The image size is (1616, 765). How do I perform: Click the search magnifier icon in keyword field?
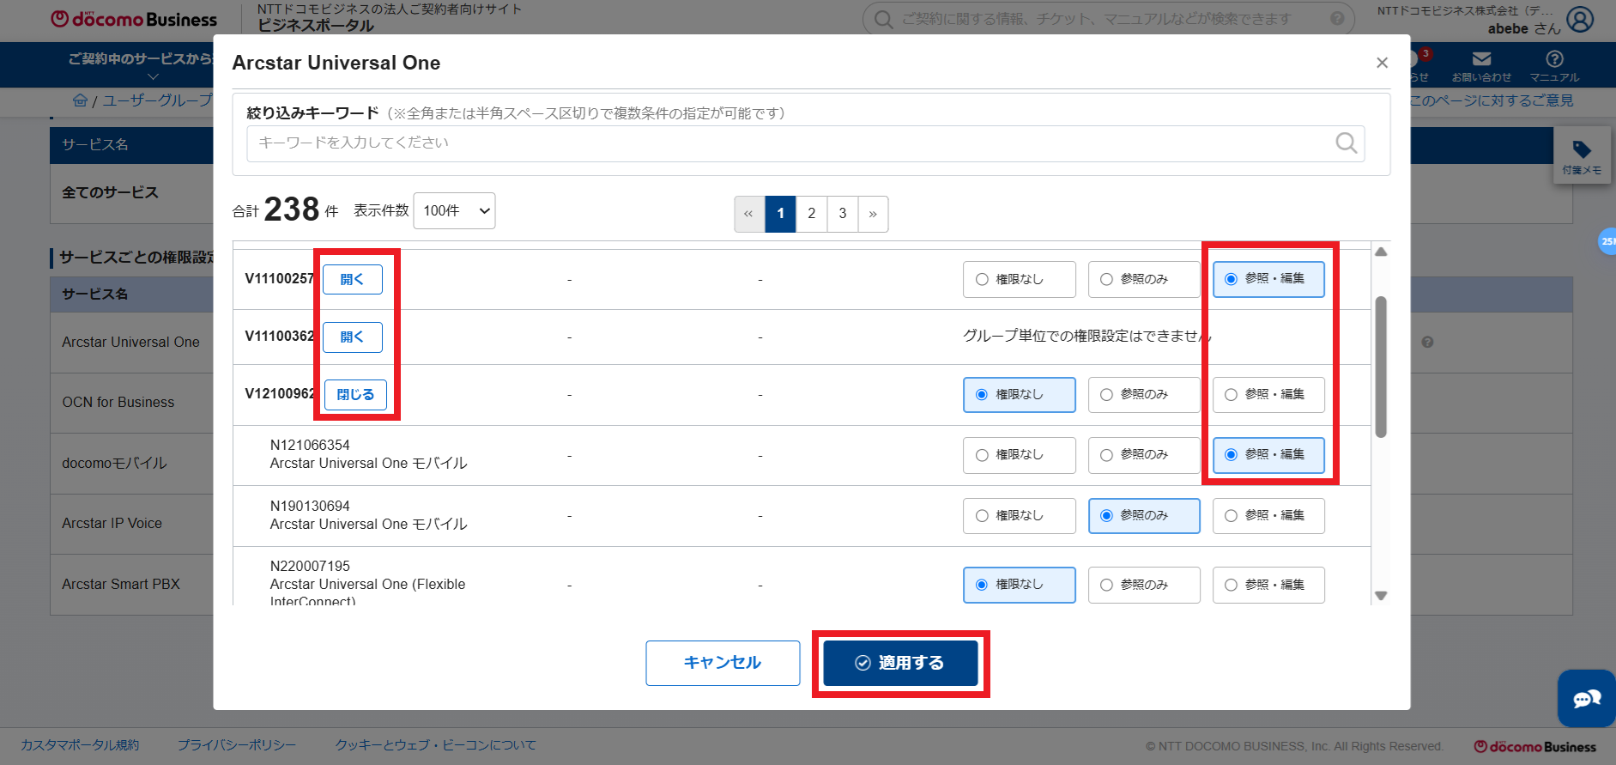[1346, 143]
